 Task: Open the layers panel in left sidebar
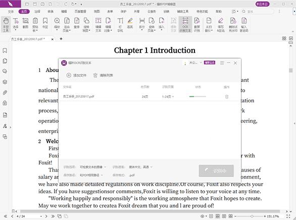pos(5,82)
